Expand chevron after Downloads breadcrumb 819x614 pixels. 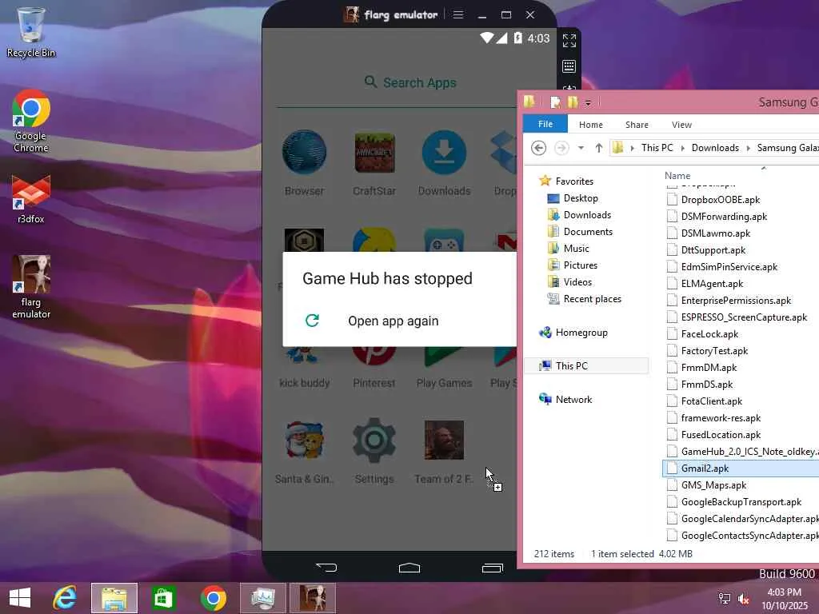pos(748,148)
